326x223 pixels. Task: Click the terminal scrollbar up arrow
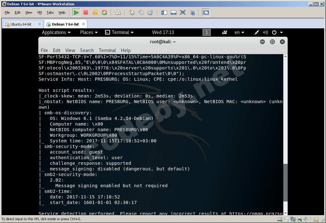pyautogui.click(x=285, y=56)
